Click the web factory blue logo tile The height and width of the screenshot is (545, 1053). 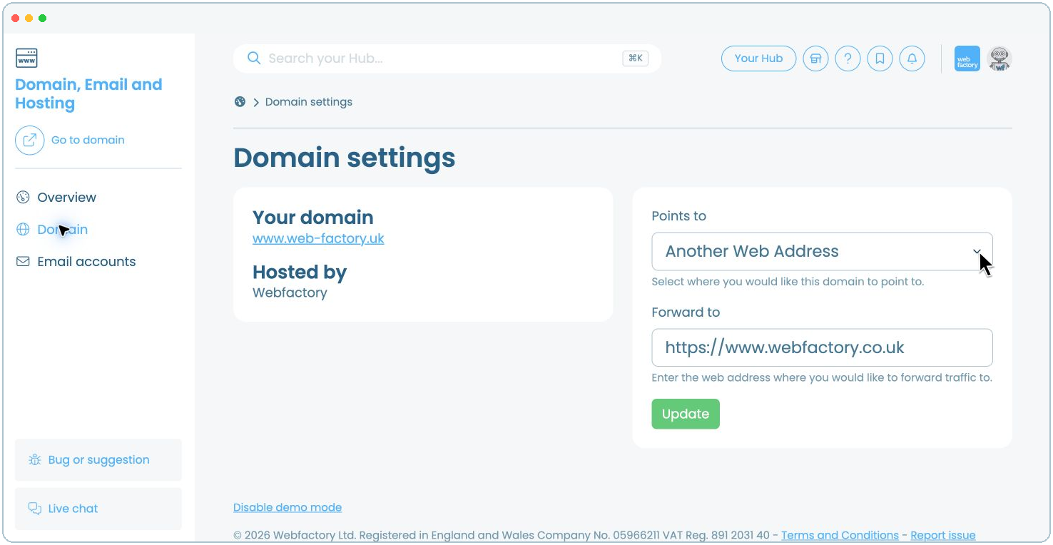click(967, 58)
